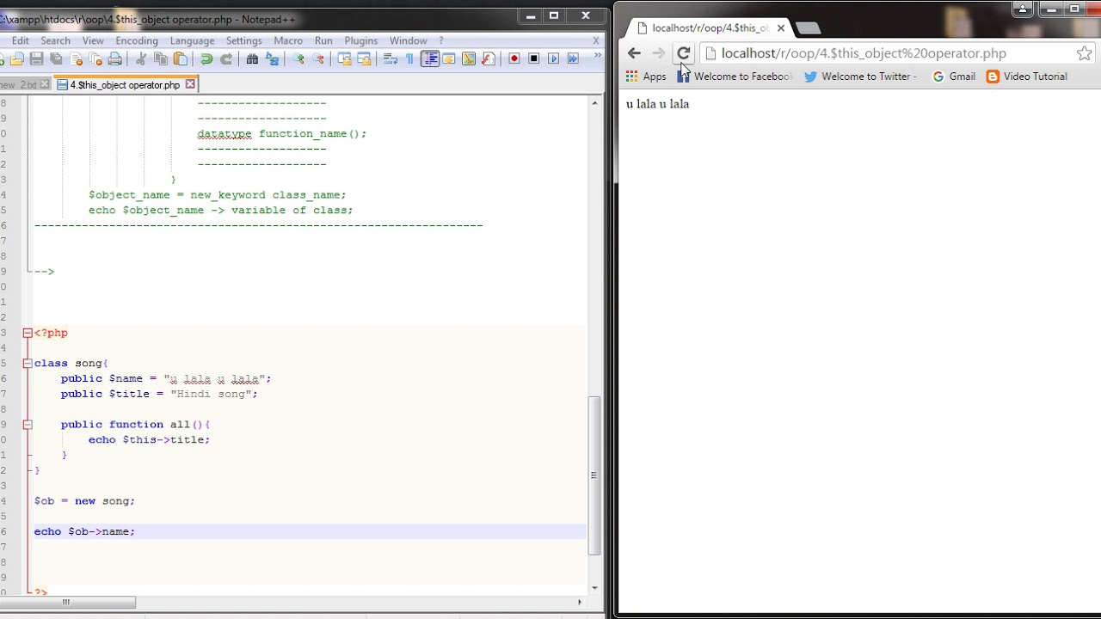The height and width of the screenshot is (619, 1101).
Task: Toggle the highlighted Indent guide button
Action: (429, 58)
